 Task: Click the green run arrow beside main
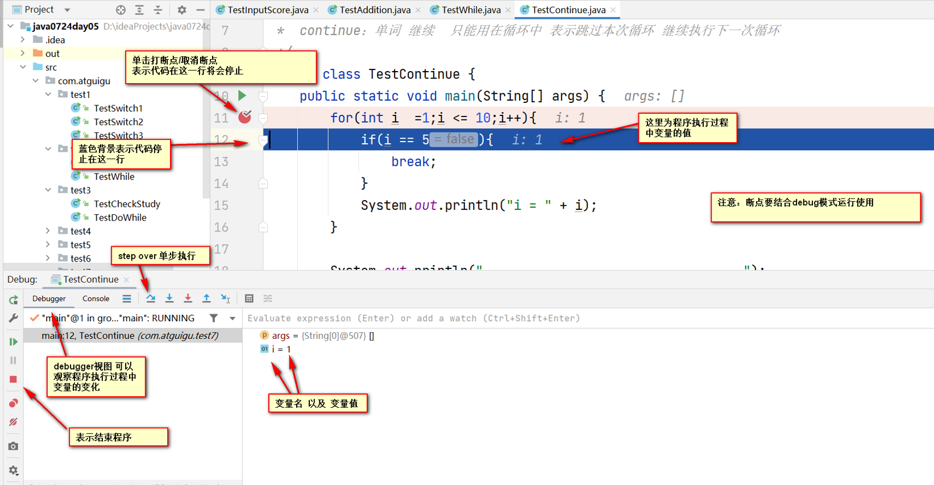point(242,95)
